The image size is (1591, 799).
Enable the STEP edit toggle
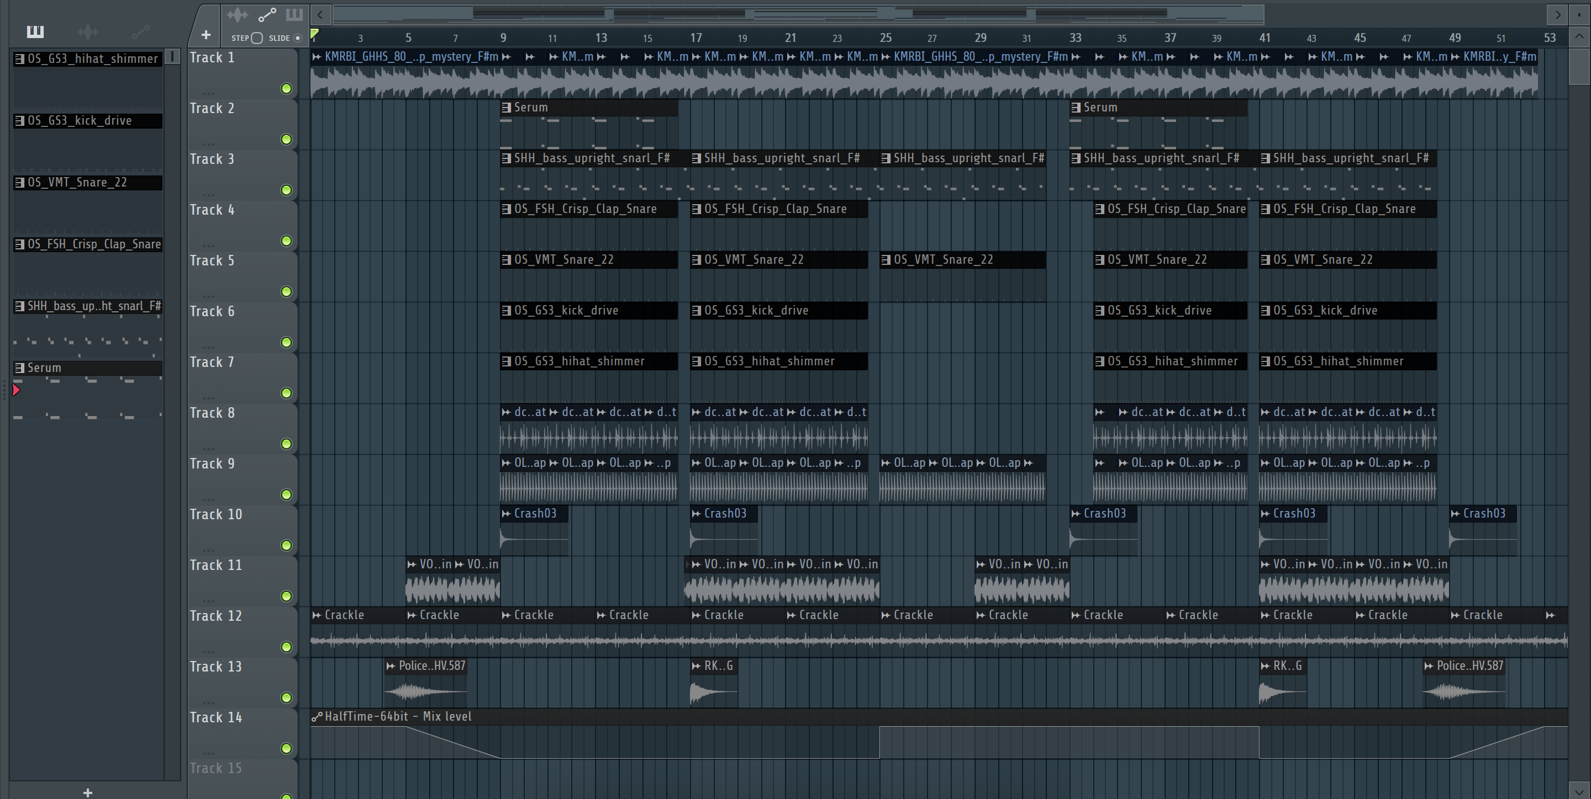257,38
